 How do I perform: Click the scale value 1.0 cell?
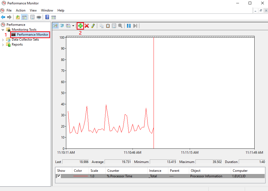[92, 176]
